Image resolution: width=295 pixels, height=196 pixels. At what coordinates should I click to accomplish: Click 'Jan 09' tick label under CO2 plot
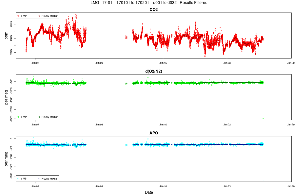tap(99, 63)
